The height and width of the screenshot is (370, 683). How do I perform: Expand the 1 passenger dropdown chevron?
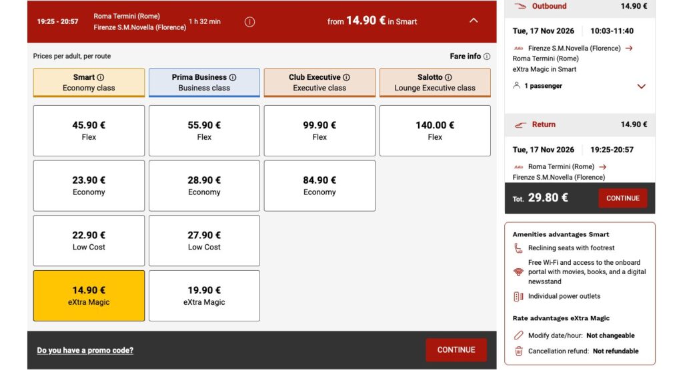point(641,86)
